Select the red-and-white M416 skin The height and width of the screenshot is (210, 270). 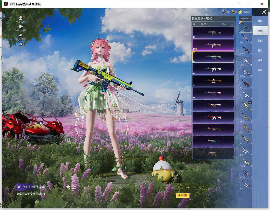[213, 117]
